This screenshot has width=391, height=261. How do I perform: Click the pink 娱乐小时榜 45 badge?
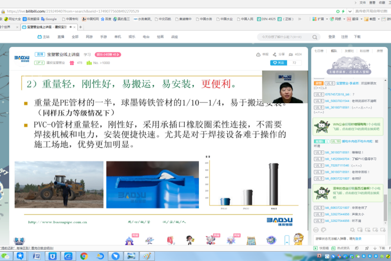(108, 54)
